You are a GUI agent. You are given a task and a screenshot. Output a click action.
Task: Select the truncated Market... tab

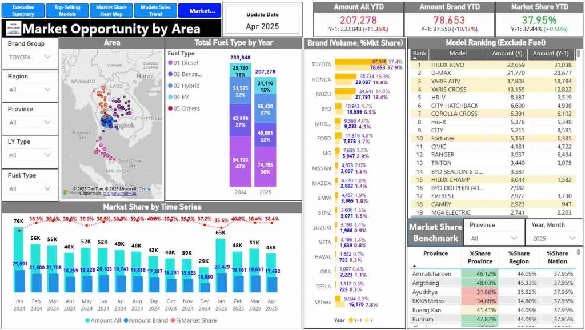199,10
